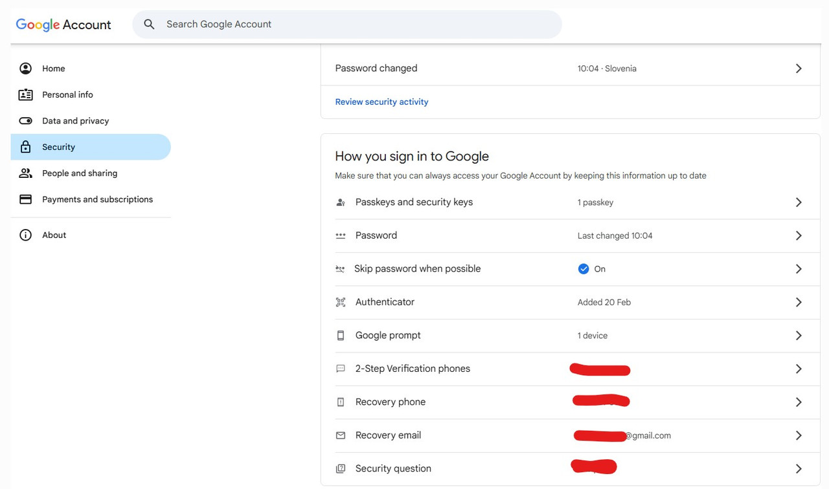The width and height of the screenshot is (829, 489).
Task: Open Passkeys and security keys
Action: (x=414, y=202)
